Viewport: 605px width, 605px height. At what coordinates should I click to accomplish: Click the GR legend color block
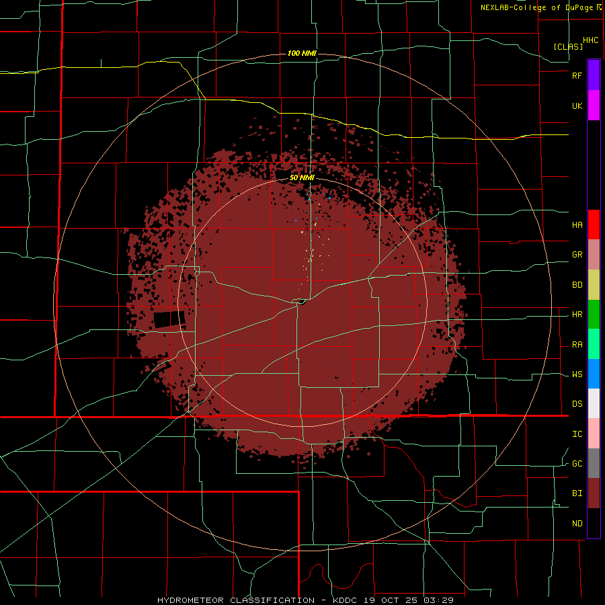pyautogui.click(x=594, y=254)
